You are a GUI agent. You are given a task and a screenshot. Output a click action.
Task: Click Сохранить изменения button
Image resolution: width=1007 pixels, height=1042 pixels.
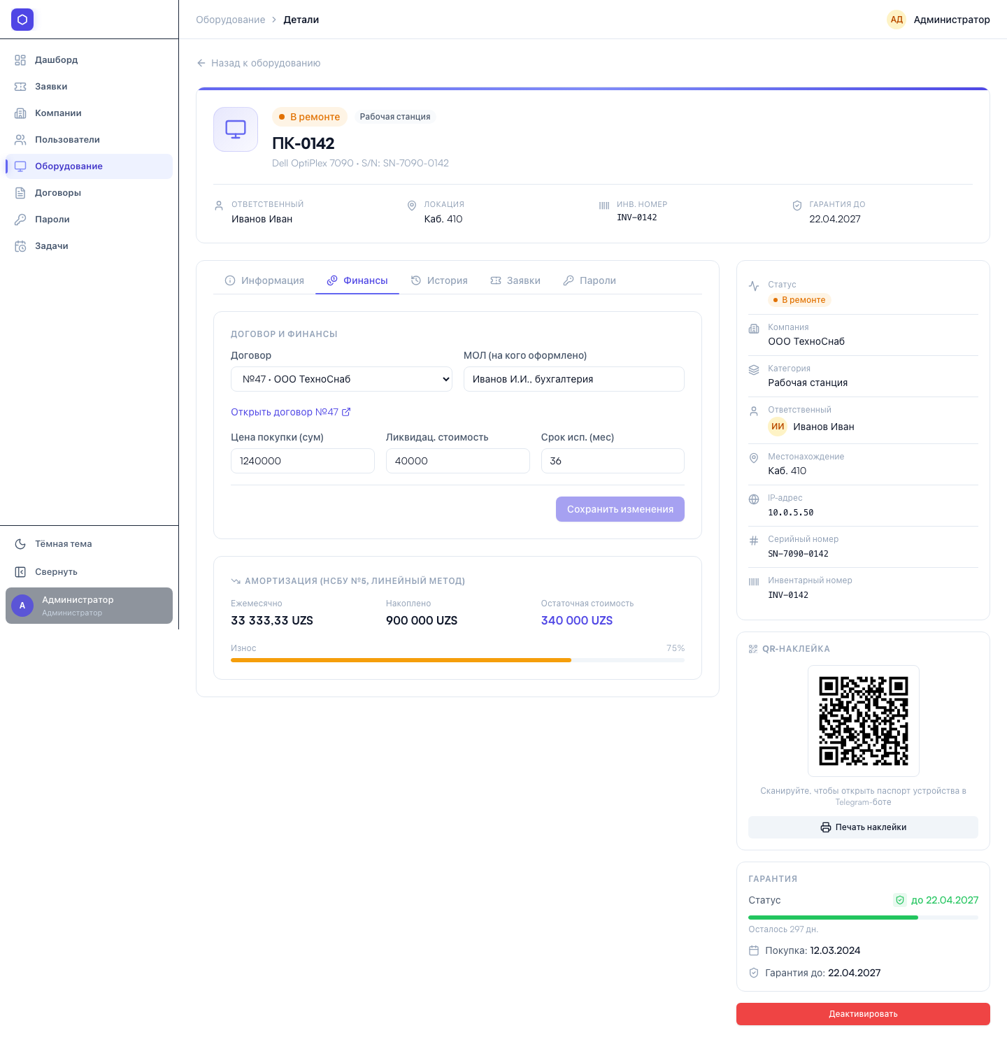coord(620,509)
